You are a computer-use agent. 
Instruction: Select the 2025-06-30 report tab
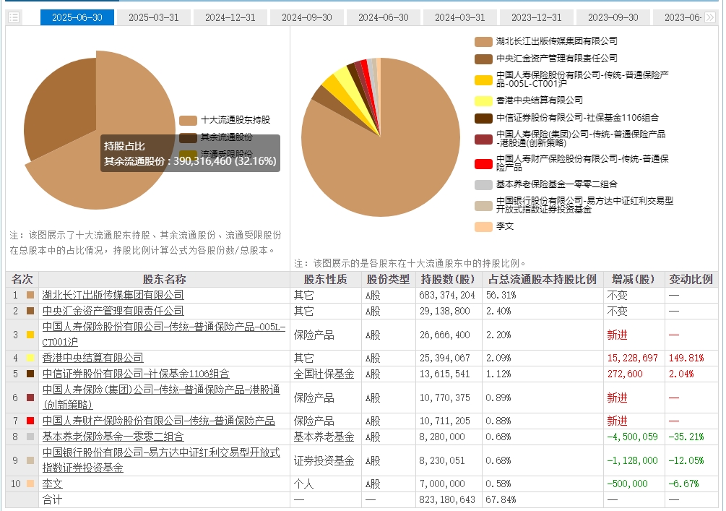pos(77,17)
